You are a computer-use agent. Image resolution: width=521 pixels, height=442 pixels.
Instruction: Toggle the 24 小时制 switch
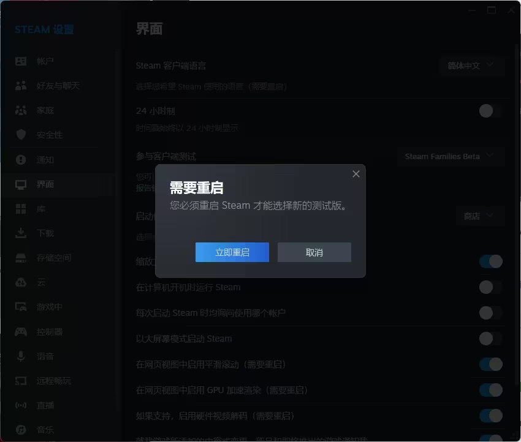(x=490, y=111)
